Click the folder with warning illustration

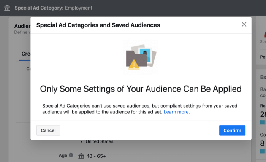pyautogui.click(x=141, y=57)
